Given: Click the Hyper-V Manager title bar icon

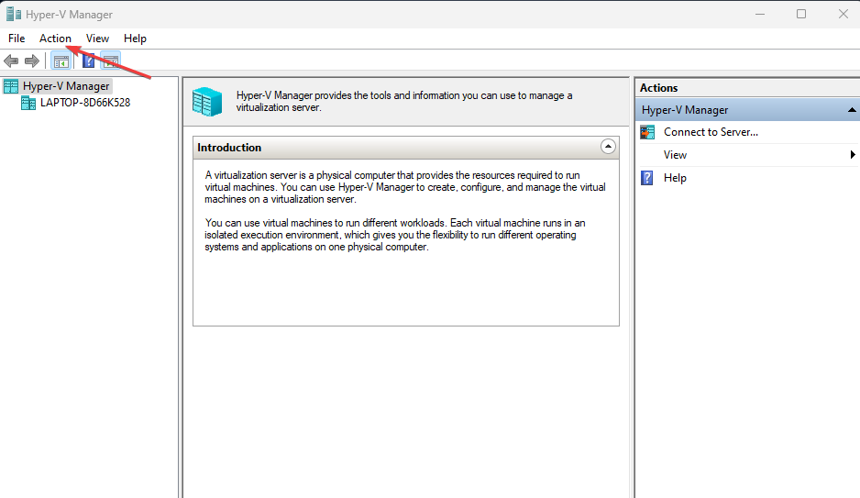Looking at the screenshot, I should click(13, 14).
